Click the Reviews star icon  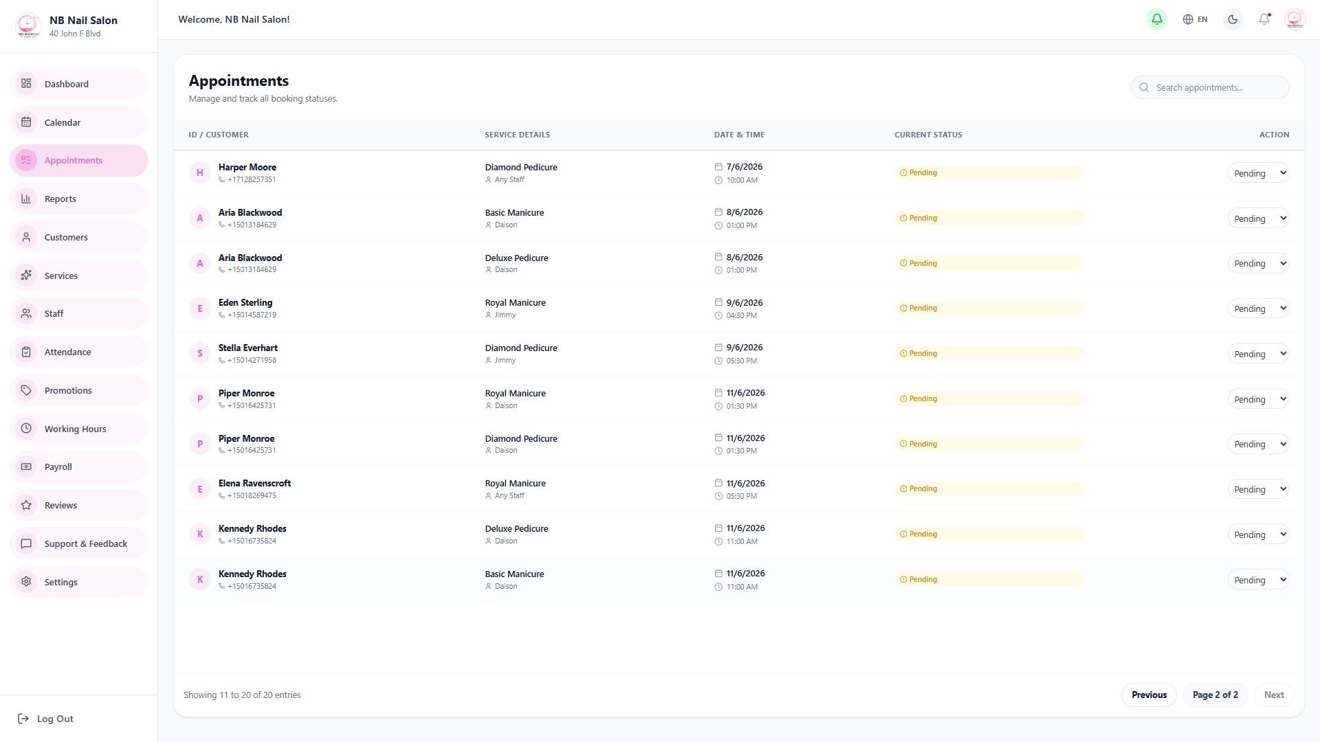point(26,505)
